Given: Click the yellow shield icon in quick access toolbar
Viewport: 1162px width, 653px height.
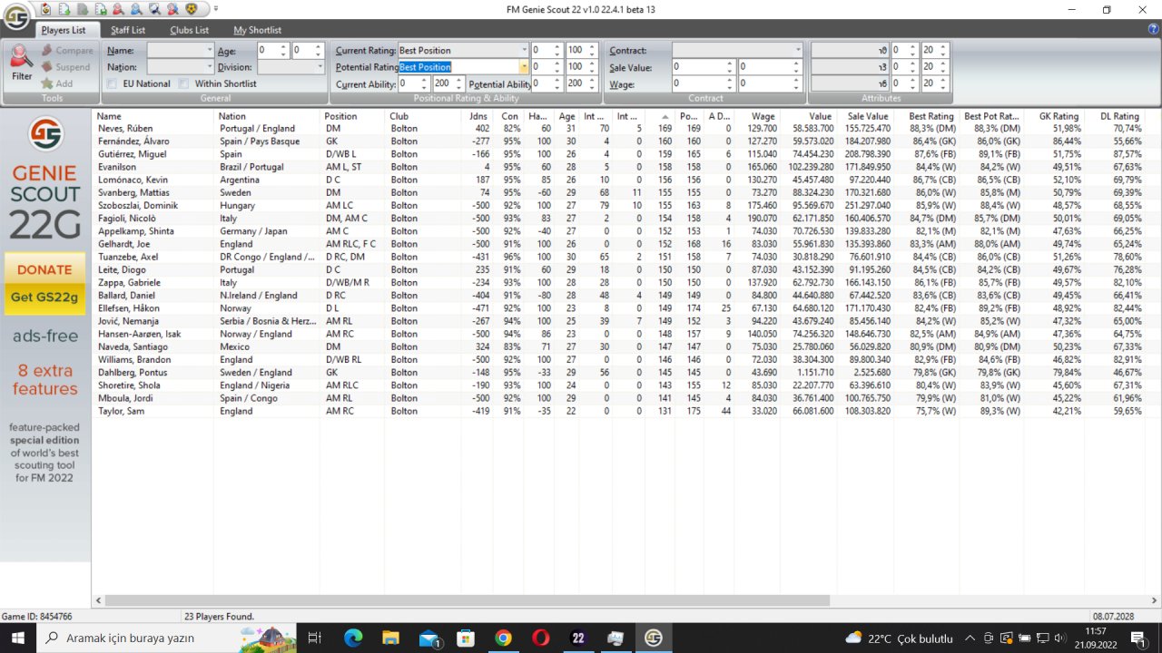Looking at the screenshot, I should tap(190, 9).
